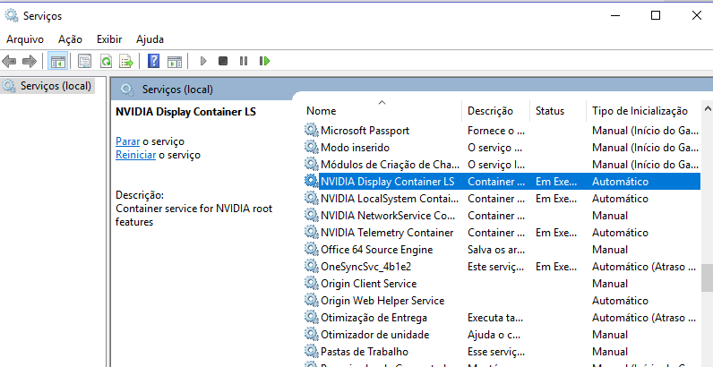Click the Serviços (local) header above the list
The height and width of the screenshot is (367, 713).
click(x=177, y=90)
